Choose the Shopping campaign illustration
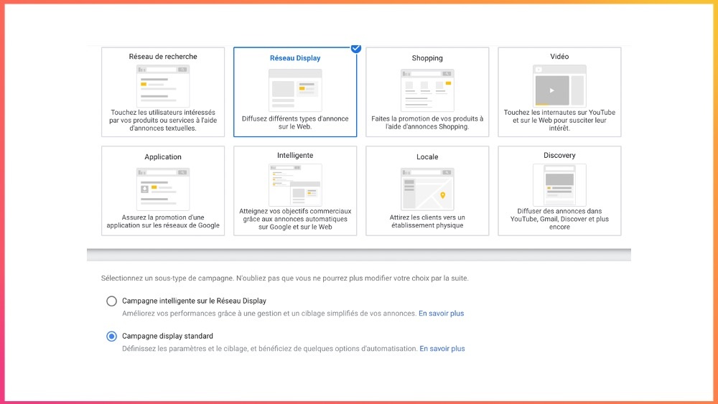This screenshot has height=404, width=718. pyautogui.click(x=427, y=90)
